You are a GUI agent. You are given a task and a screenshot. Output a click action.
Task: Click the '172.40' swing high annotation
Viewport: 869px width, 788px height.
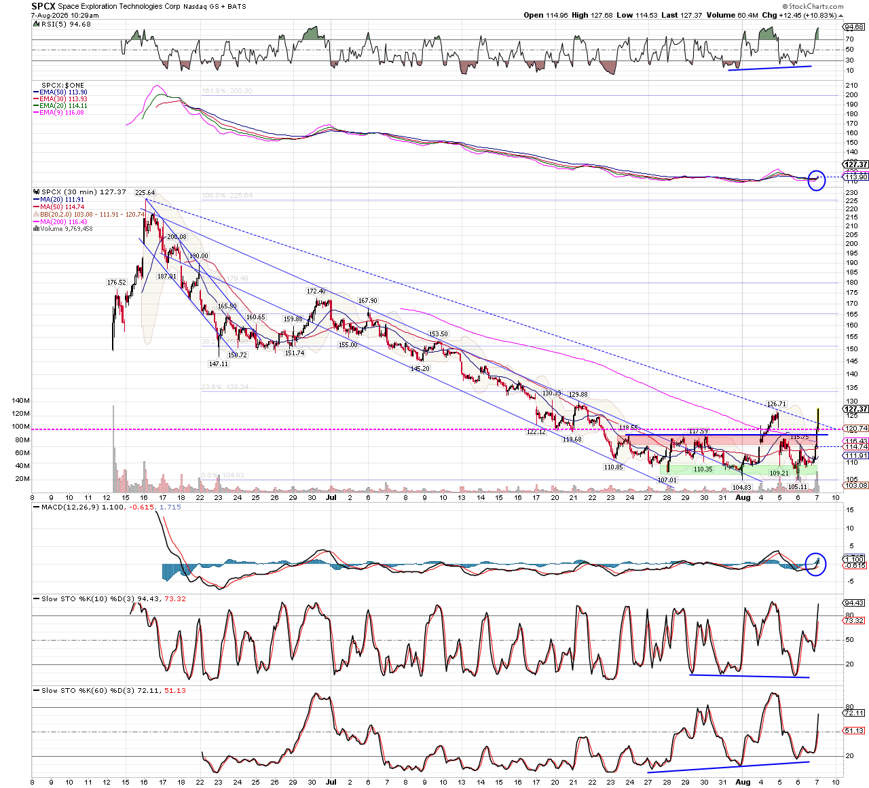(x=316, y=291)
